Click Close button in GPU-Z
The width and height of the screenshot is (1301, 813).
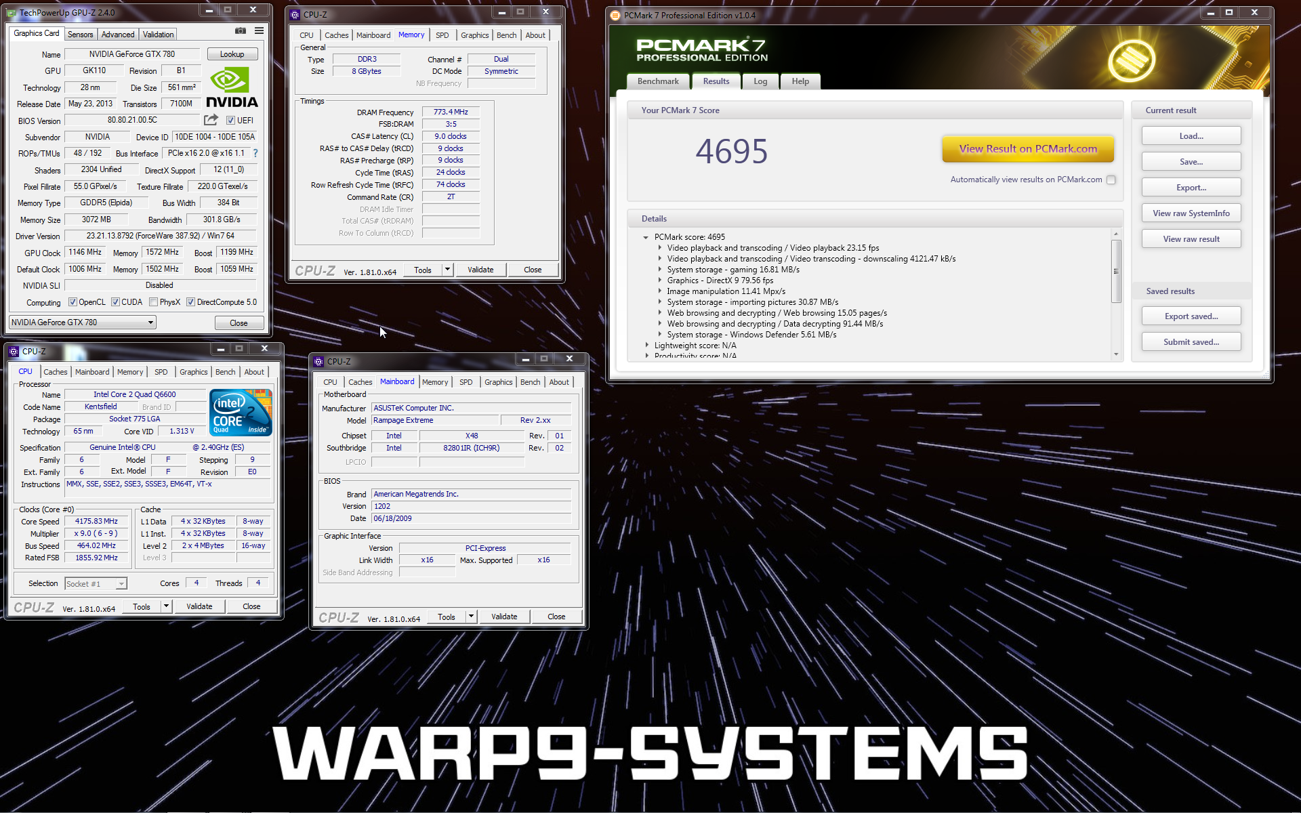[239, 323]
